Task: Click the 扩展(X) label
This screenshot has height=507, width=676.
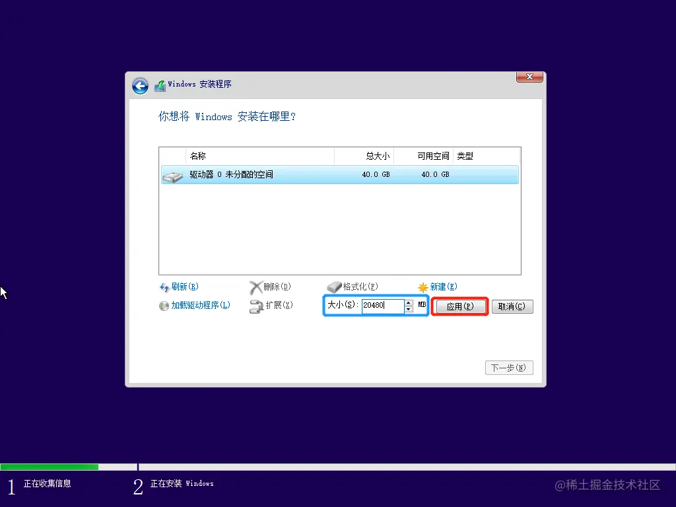Action: tap(279, 305)
